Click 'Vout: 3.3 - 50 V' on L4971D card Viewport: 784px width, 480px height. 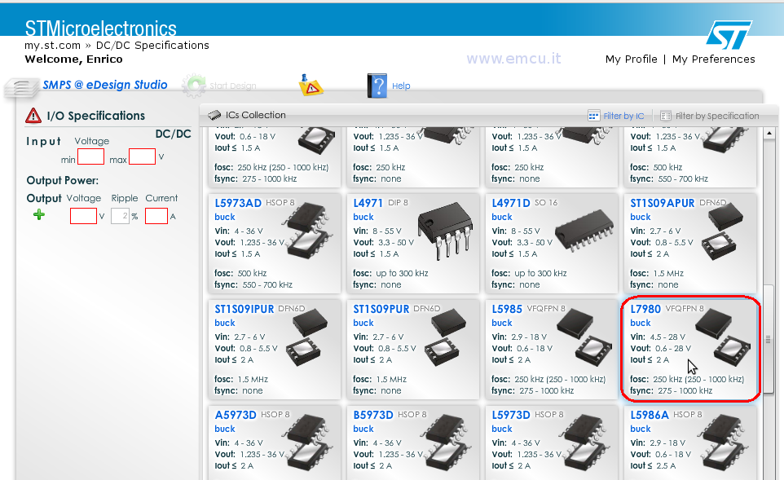point(522,243)
